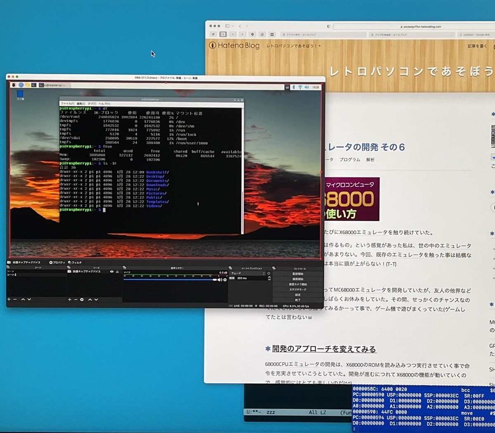The width and height of the screenshot is (495, 433).
Task: Move scene down with the down arrow in シーン panel
Action: tap(29, 299)
